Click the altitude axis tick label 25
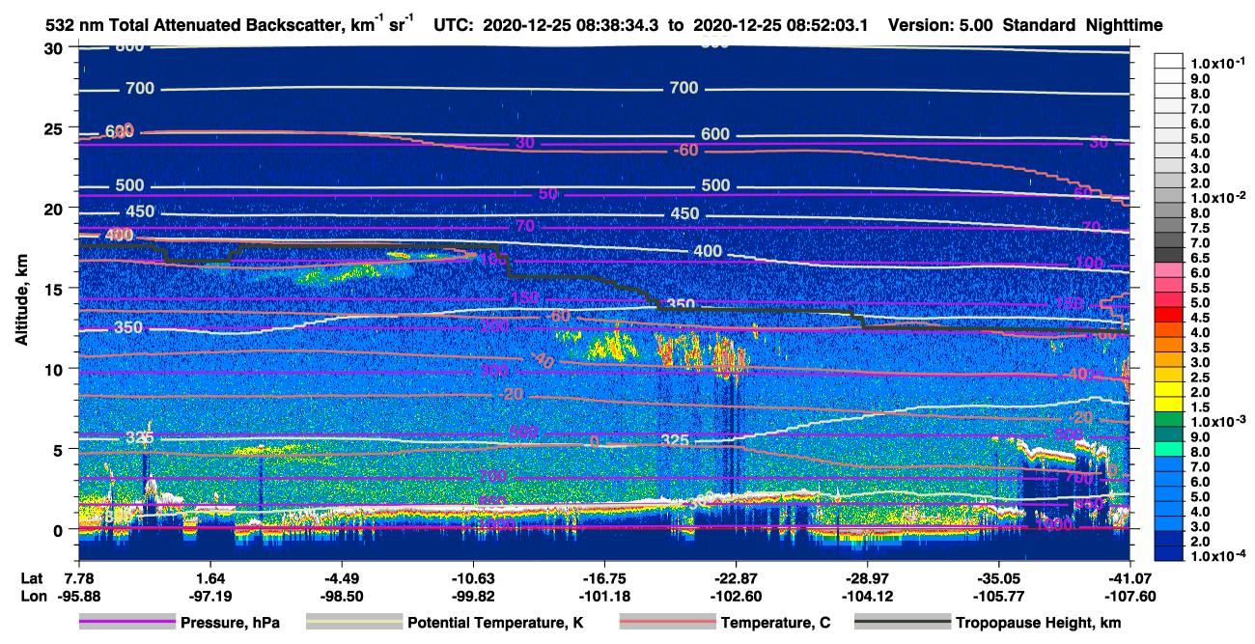The image size is (1255, 644). coord(52,127)
